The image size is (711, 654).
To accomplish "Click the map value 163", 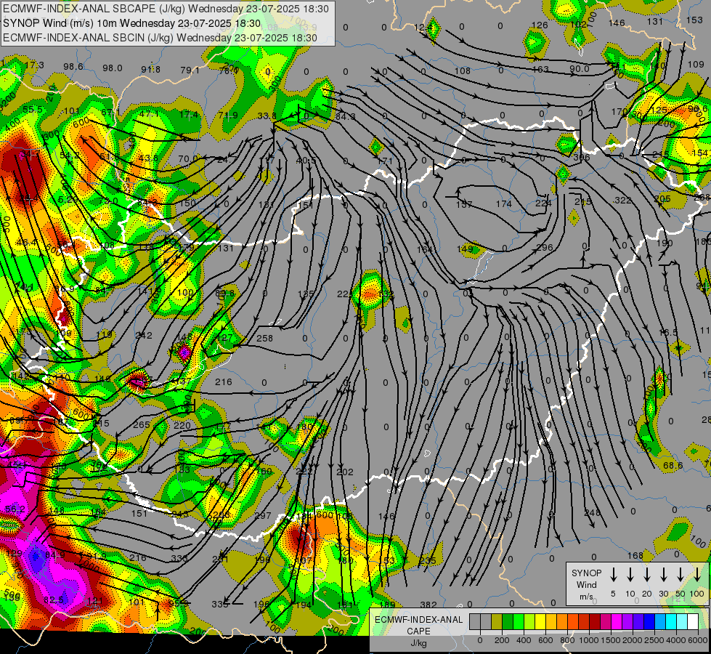I will click(540, 70).
